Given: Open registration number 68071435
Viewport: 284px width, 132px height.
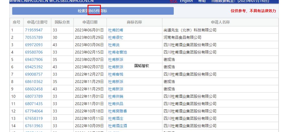Looking at the screenshot, I should point(34,104).
